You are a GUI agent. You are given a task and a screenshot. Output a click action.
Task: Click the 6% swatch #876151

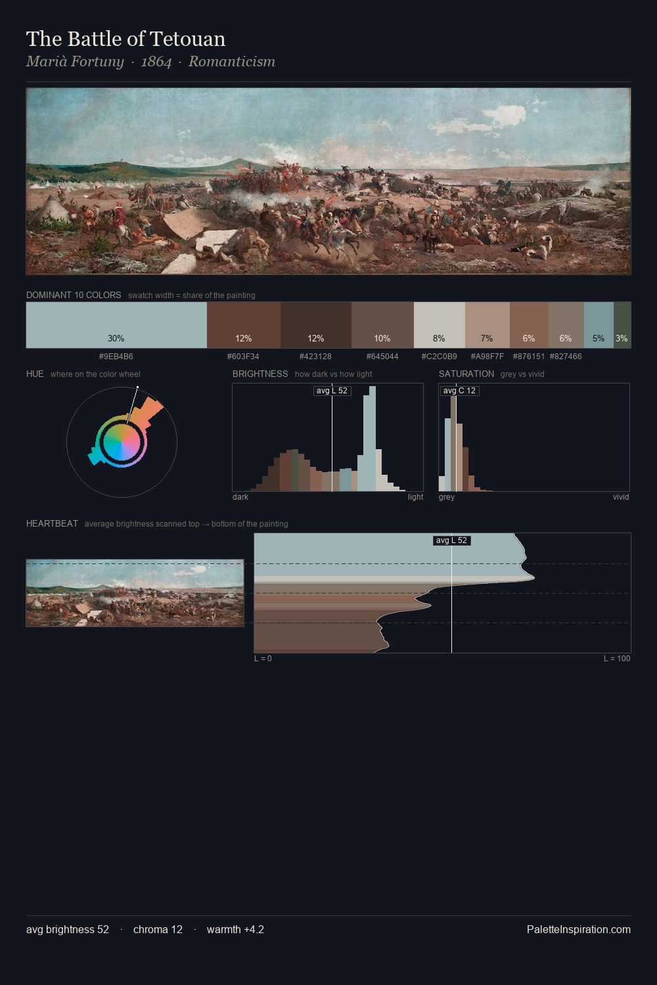(x=529, y=325)
